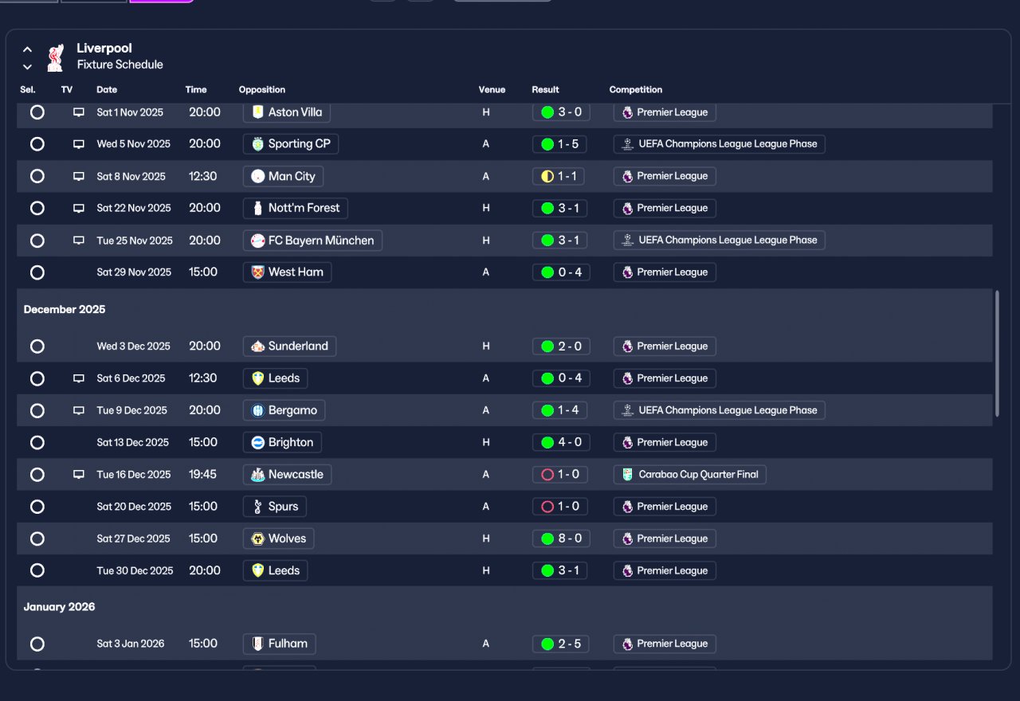Click the Sunderland club badge icon
This screenshot has height=701, width=1020.
pyautogui.click(x=257, y=347)
